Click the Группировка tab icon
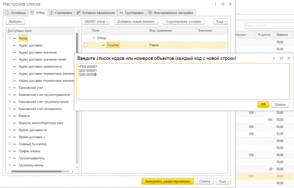This screenshot has height=188, width=294. 121,13
